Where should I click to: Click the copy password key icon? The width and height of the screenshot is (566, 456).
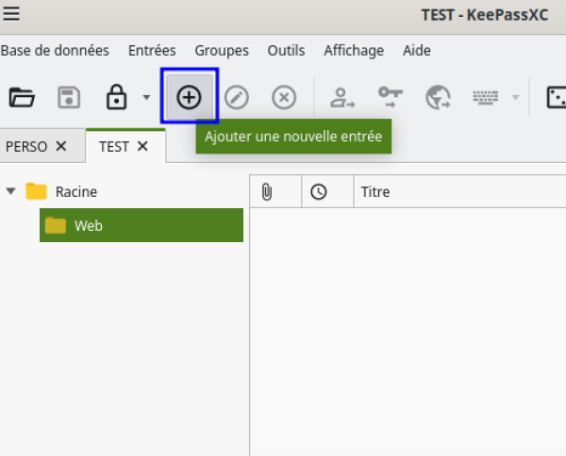(x=391, y=97)
